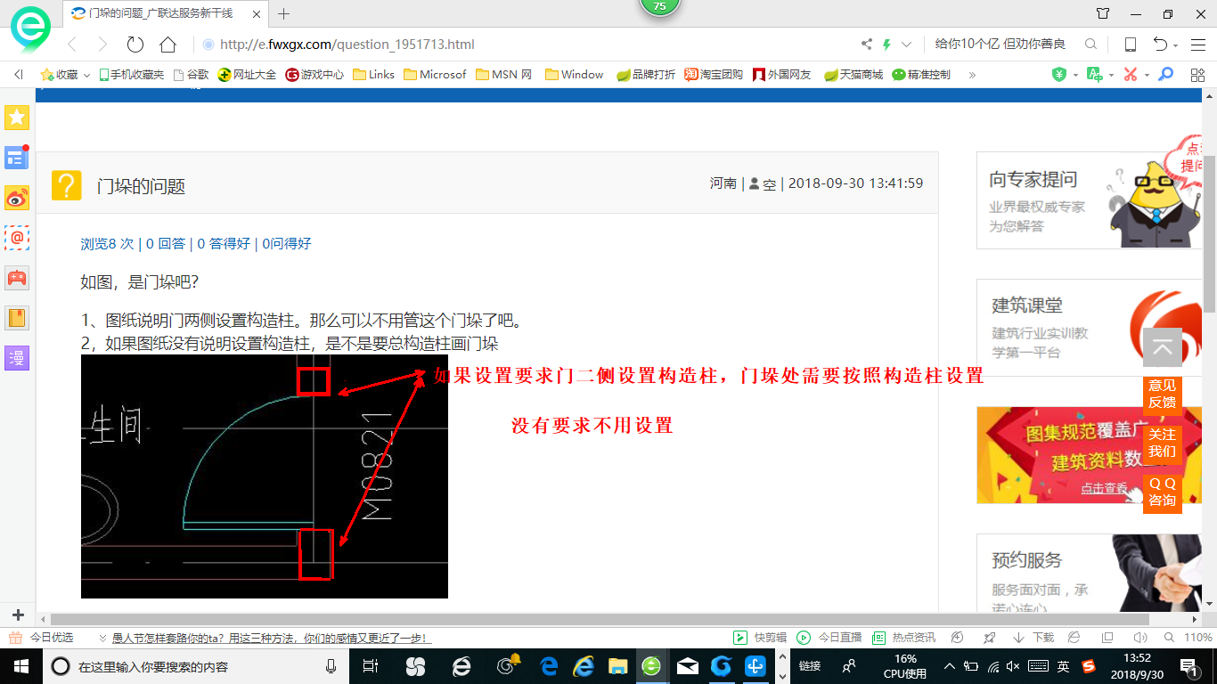Open the sidebar Weibo icon

[18, 197]
